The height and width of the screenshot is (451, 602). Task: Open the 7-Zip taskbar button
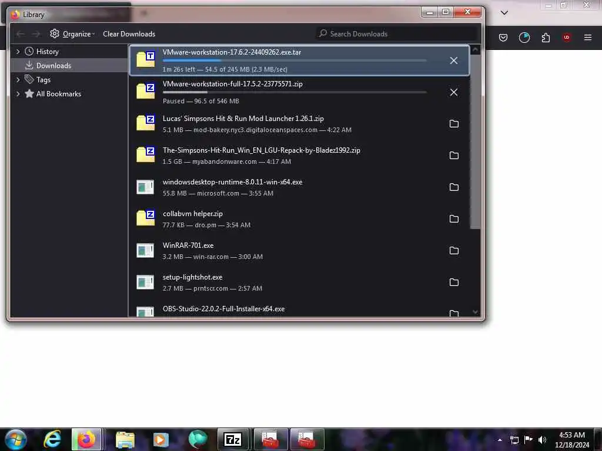[233, 439]
